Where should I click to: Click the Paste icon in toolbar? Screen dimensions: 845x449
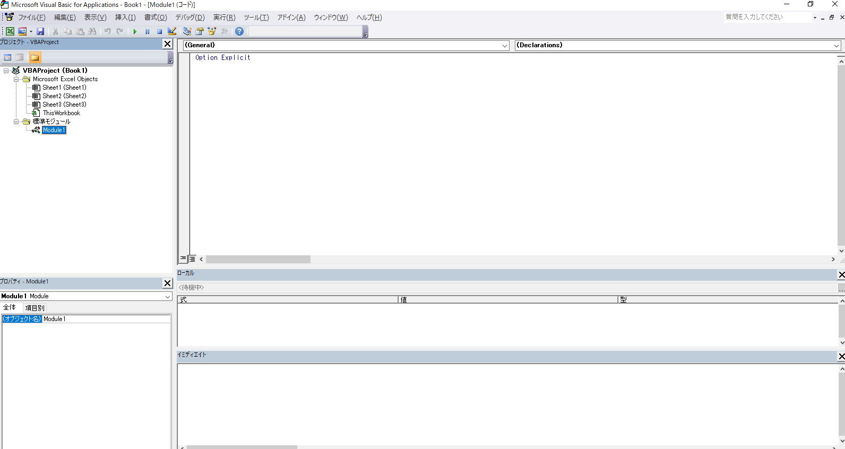(x=80, y=31)
